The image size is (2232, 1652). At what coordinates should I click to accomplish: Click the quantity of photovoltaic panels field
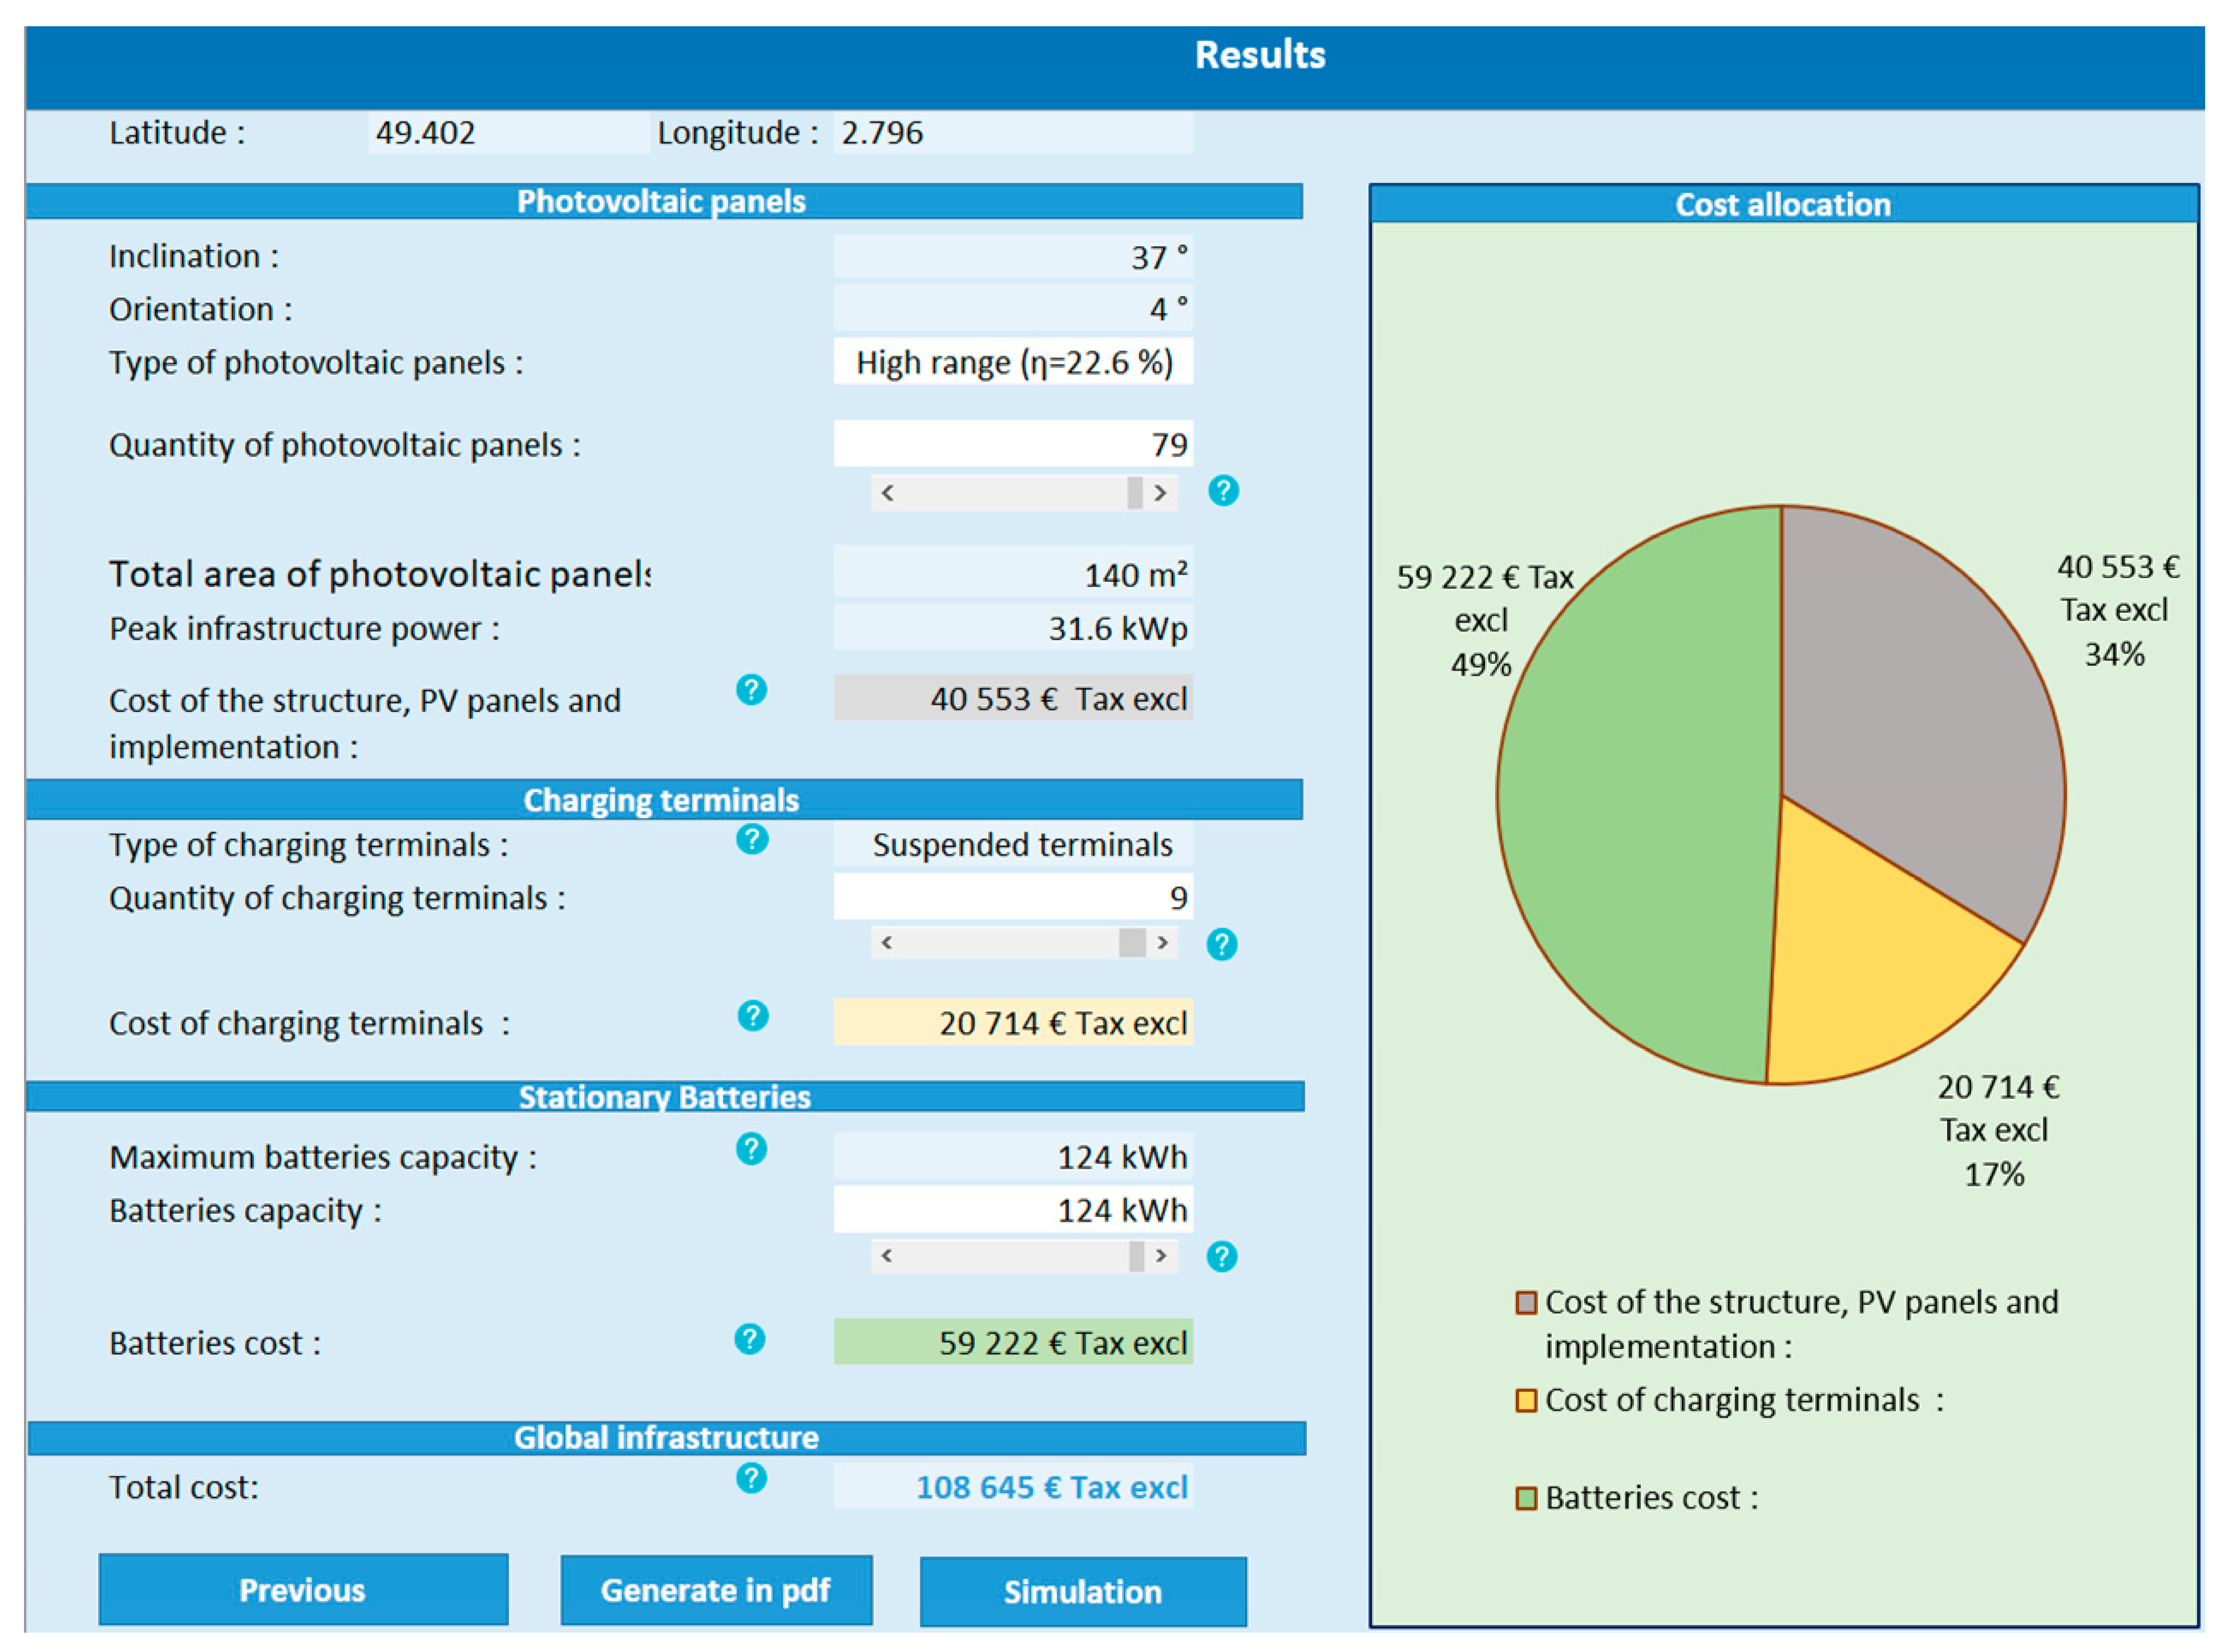[x=1012, y=444]
